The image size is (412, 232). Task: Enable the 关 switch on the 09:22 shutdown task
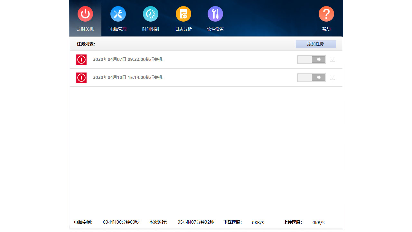pos(312,59)
